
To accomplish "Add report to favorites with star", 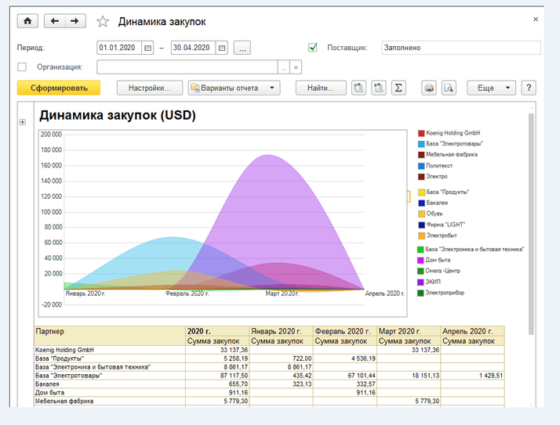I will click(x=102, y=22).
